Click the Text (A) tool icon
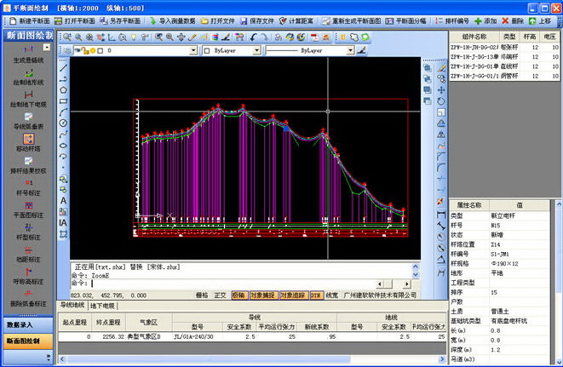 coord(63,201)
